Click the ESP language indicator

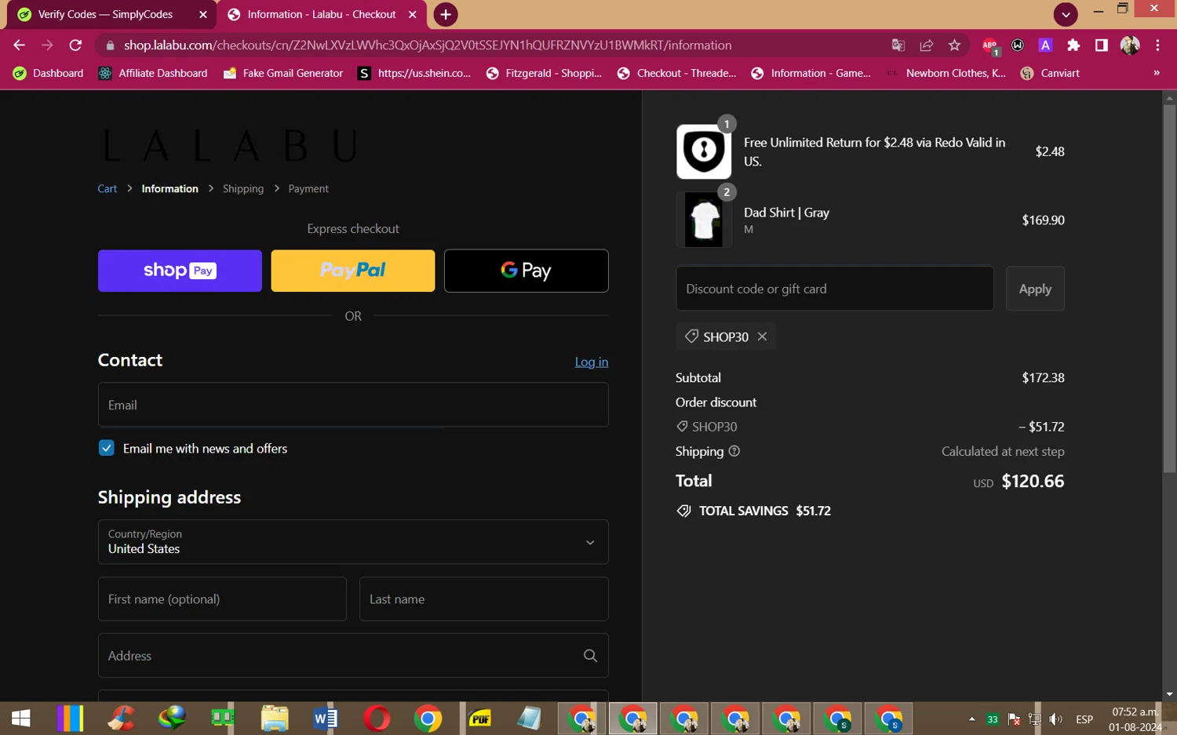(x=1084, y=719)
